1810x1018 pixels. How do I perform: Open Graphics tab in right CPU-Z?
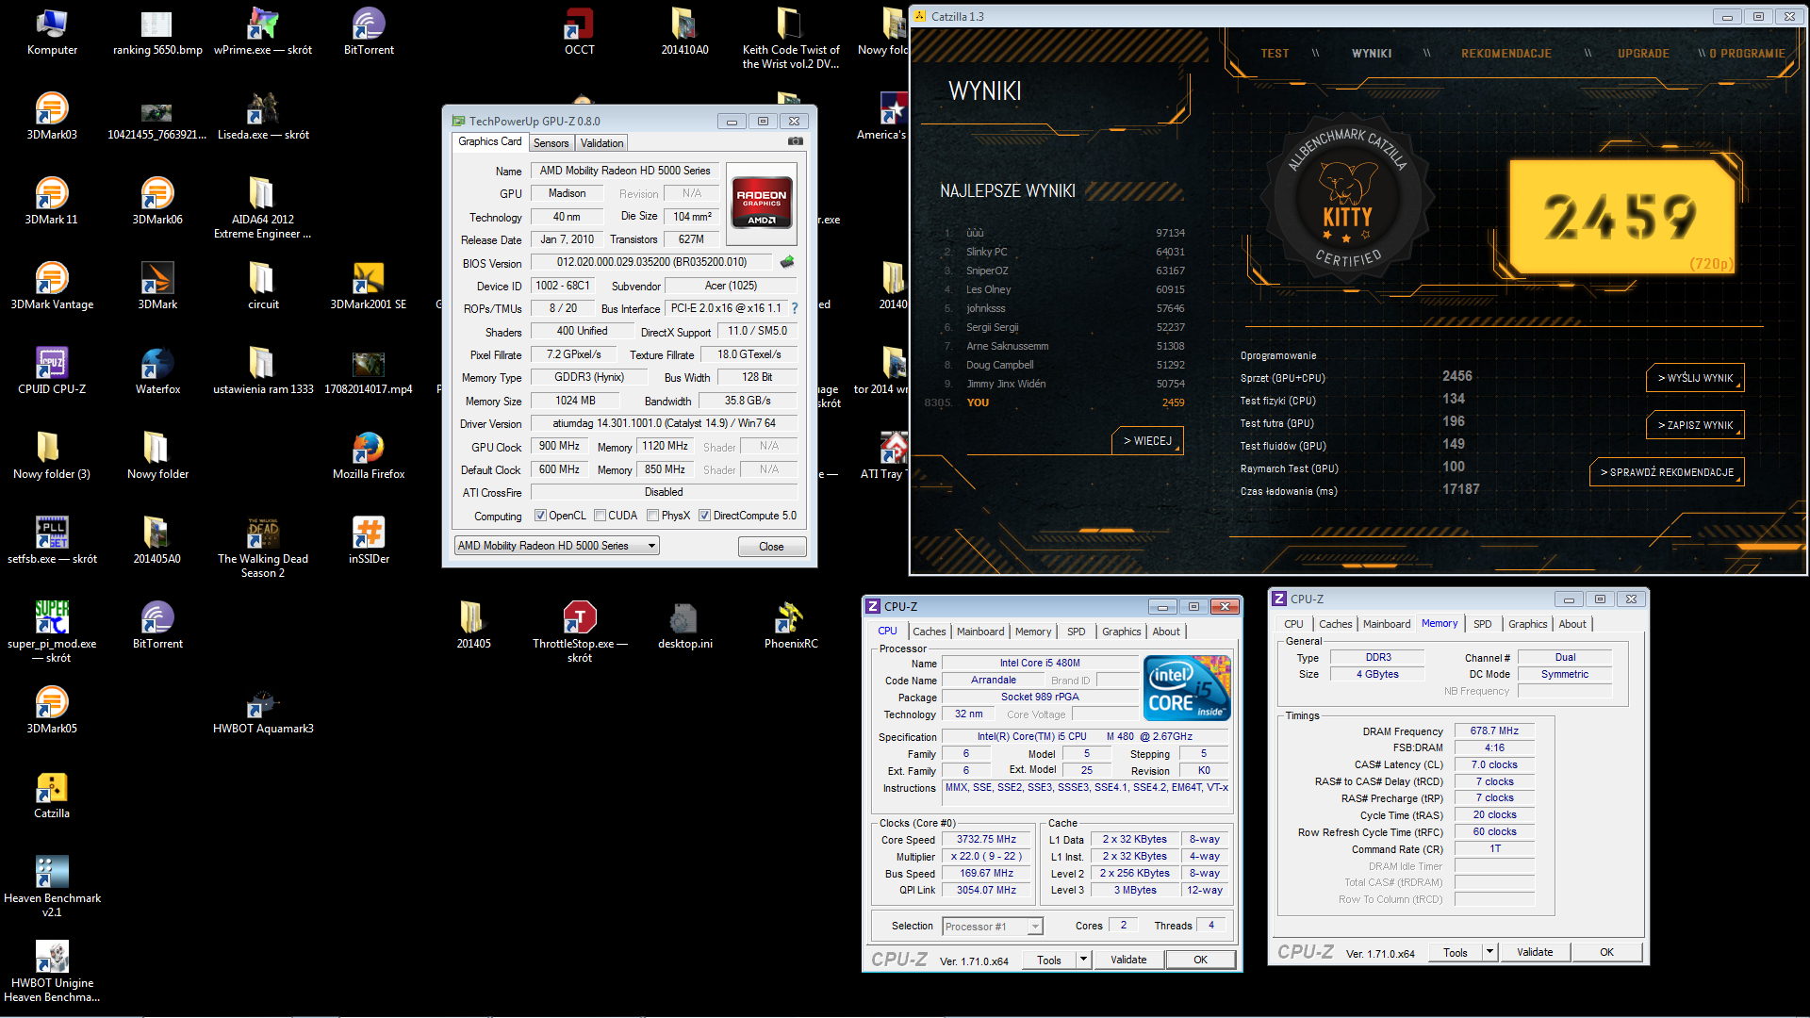tap(1527, 624)
